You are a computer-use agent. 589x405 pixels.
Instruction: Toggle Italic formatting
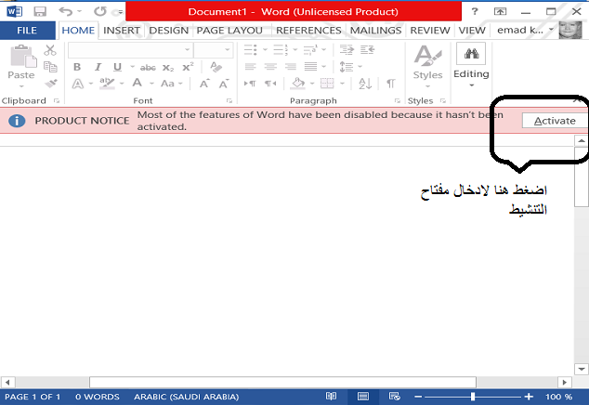tap(98, 67)
